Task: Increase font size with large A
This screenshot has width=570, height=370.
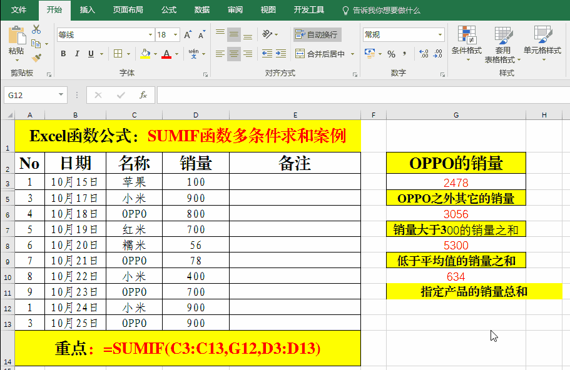Action: (x=187, y=35)
